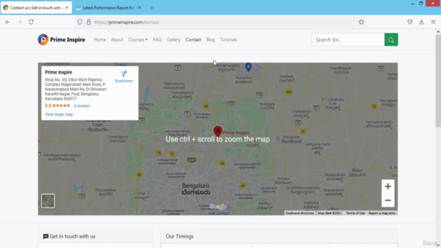The width and height of the screenshot is (441, 248).
Task: Click the Get in touch with us heading
Action: [69, 236]
